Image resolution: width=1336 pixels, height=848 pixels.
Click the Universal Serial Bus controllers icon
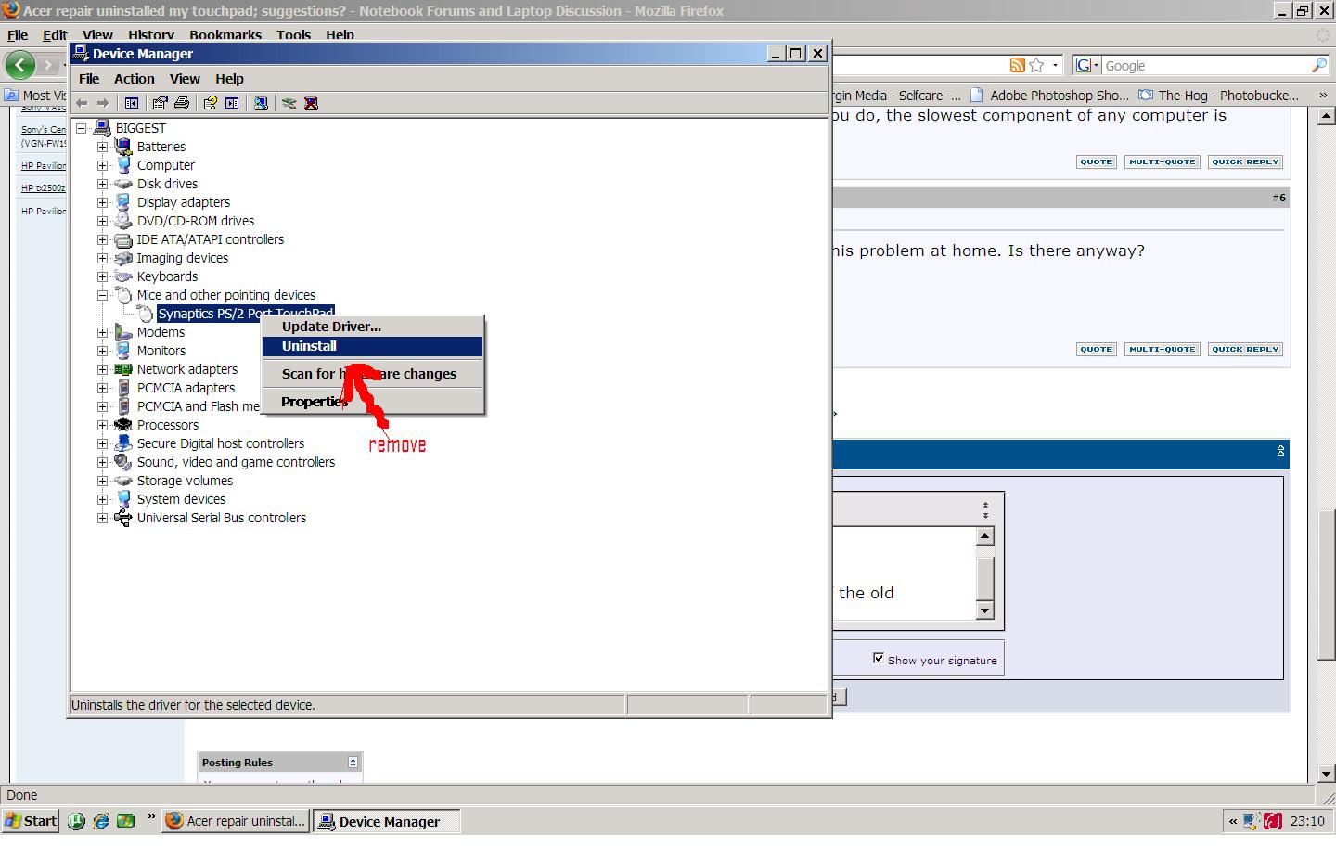(123, 518)
